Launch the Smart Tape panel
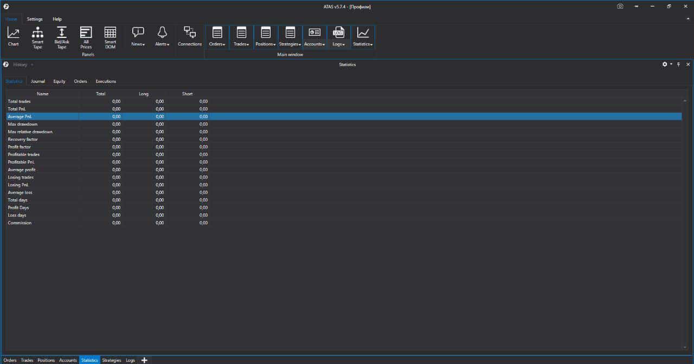The image size is (694, 364). coord(37,36)
